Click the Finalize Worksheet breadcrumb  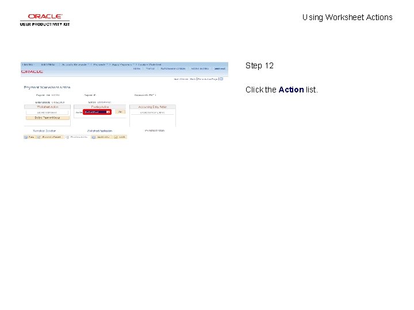(x=149, y=64)
